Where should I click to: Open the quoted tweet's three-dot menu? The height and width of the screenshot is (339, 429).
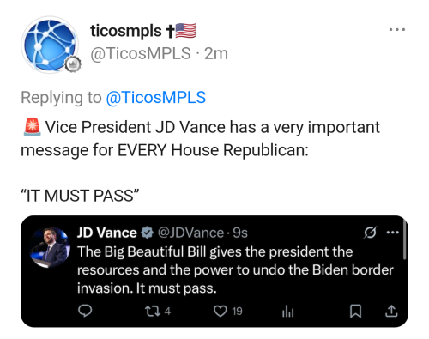pos(392,233)
